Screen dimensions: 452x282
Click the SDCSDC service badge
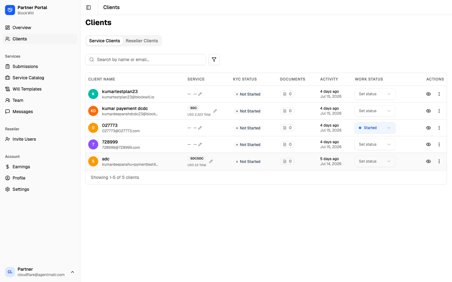[197, 158]
